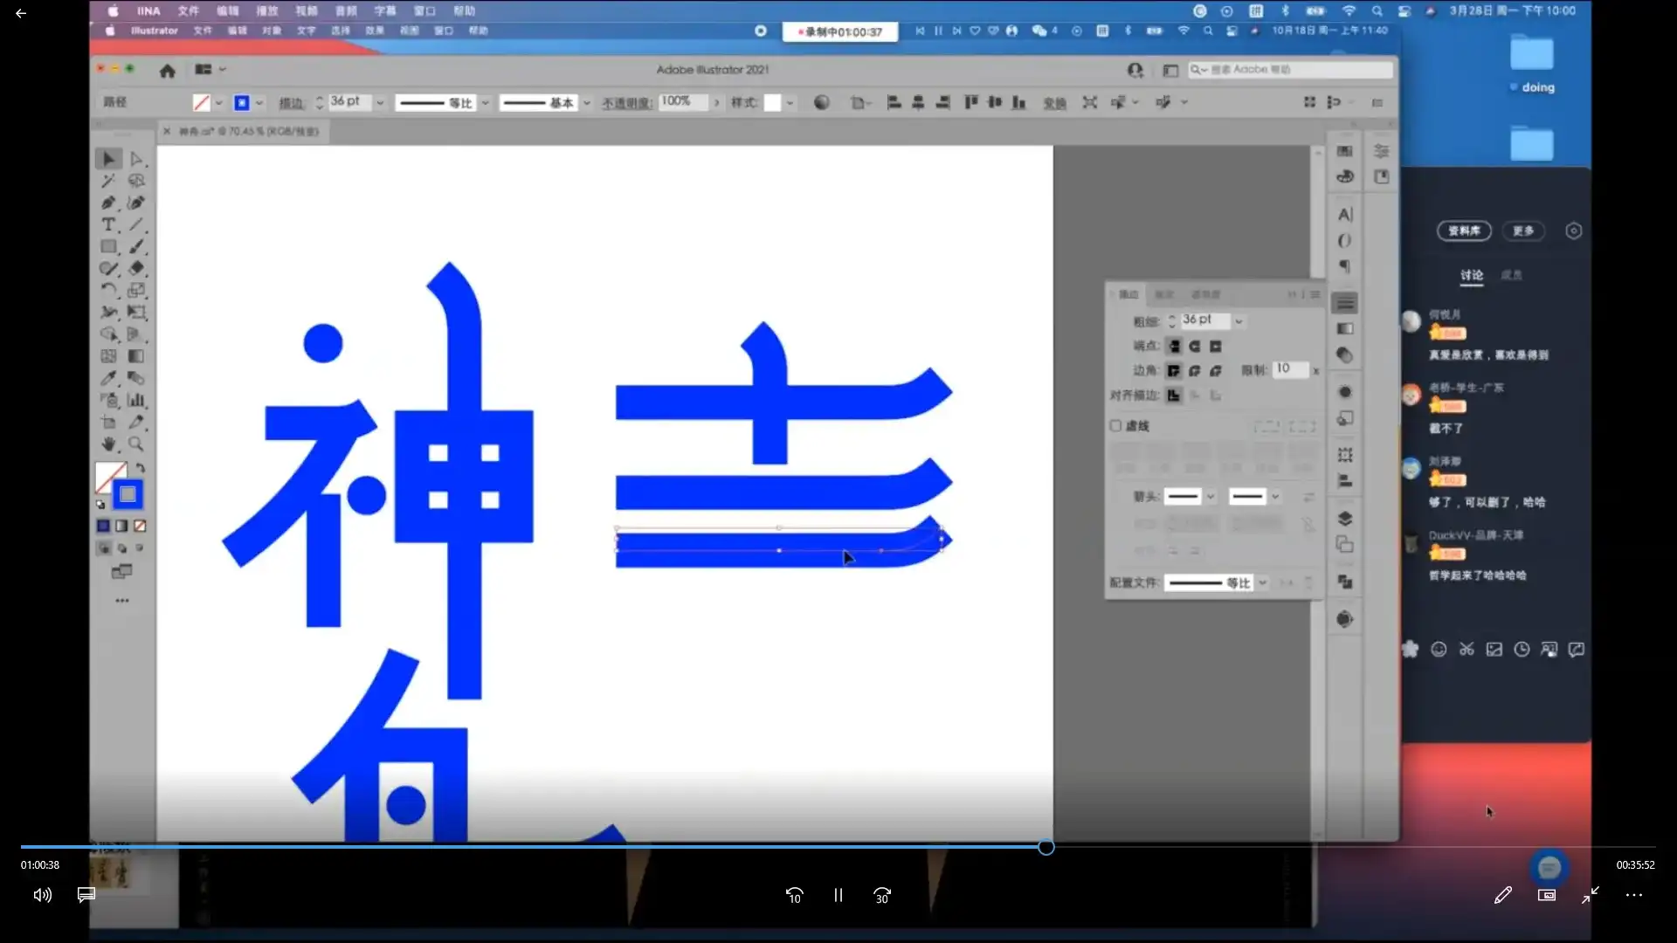Viewport: 1677px width, 943px height.
Task: Select the Rectangle tool
Action: tap(107, 245)
